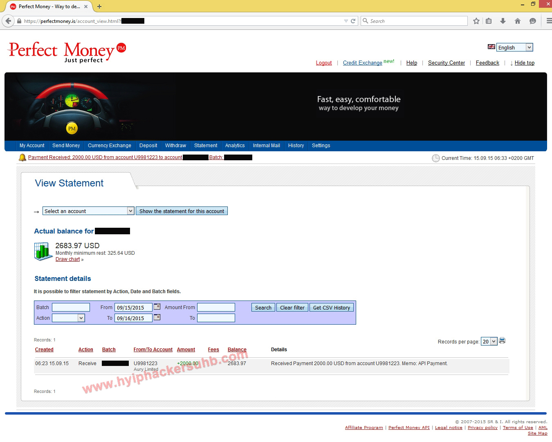The height and width of the screenshot is (442, 552).
Task: Click the URL history dropdown arrow
Action: 346,21
